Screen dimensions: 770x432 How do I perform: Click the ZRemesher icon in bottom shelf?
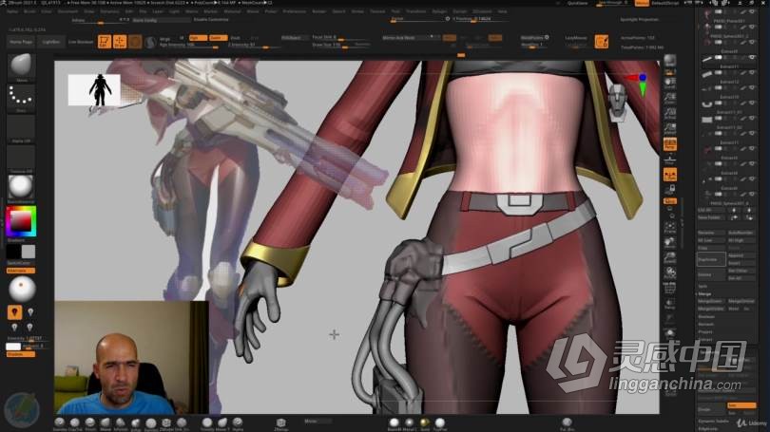point(280,423)
